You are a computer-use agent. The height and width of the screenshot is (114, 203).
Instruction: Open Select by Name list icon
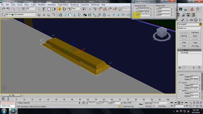(44, 9)
